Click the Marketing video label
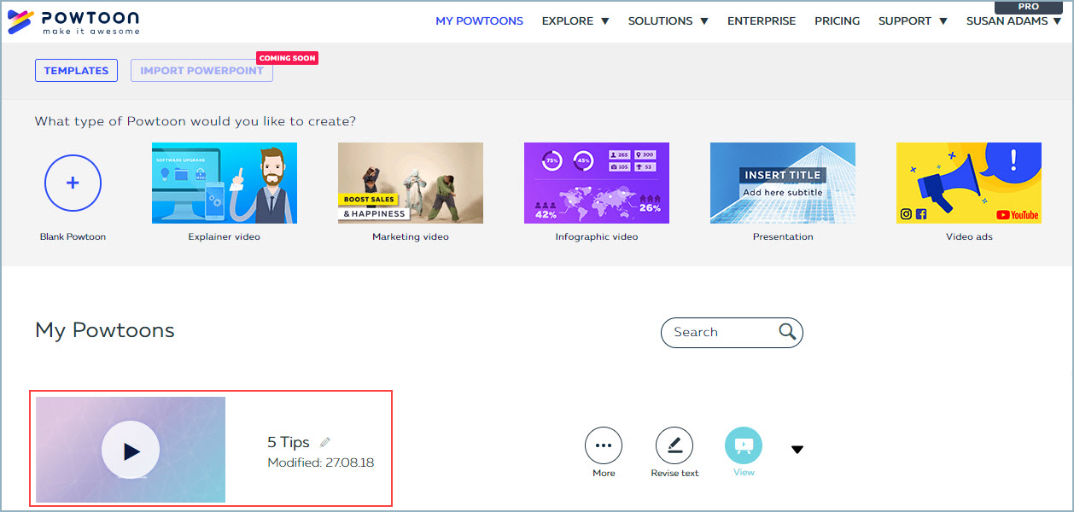This screenshot has height=512, width=1074. (x=411, y=236)
